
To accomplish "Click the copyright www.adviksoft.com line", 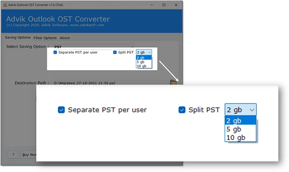I will pos(55,25).
